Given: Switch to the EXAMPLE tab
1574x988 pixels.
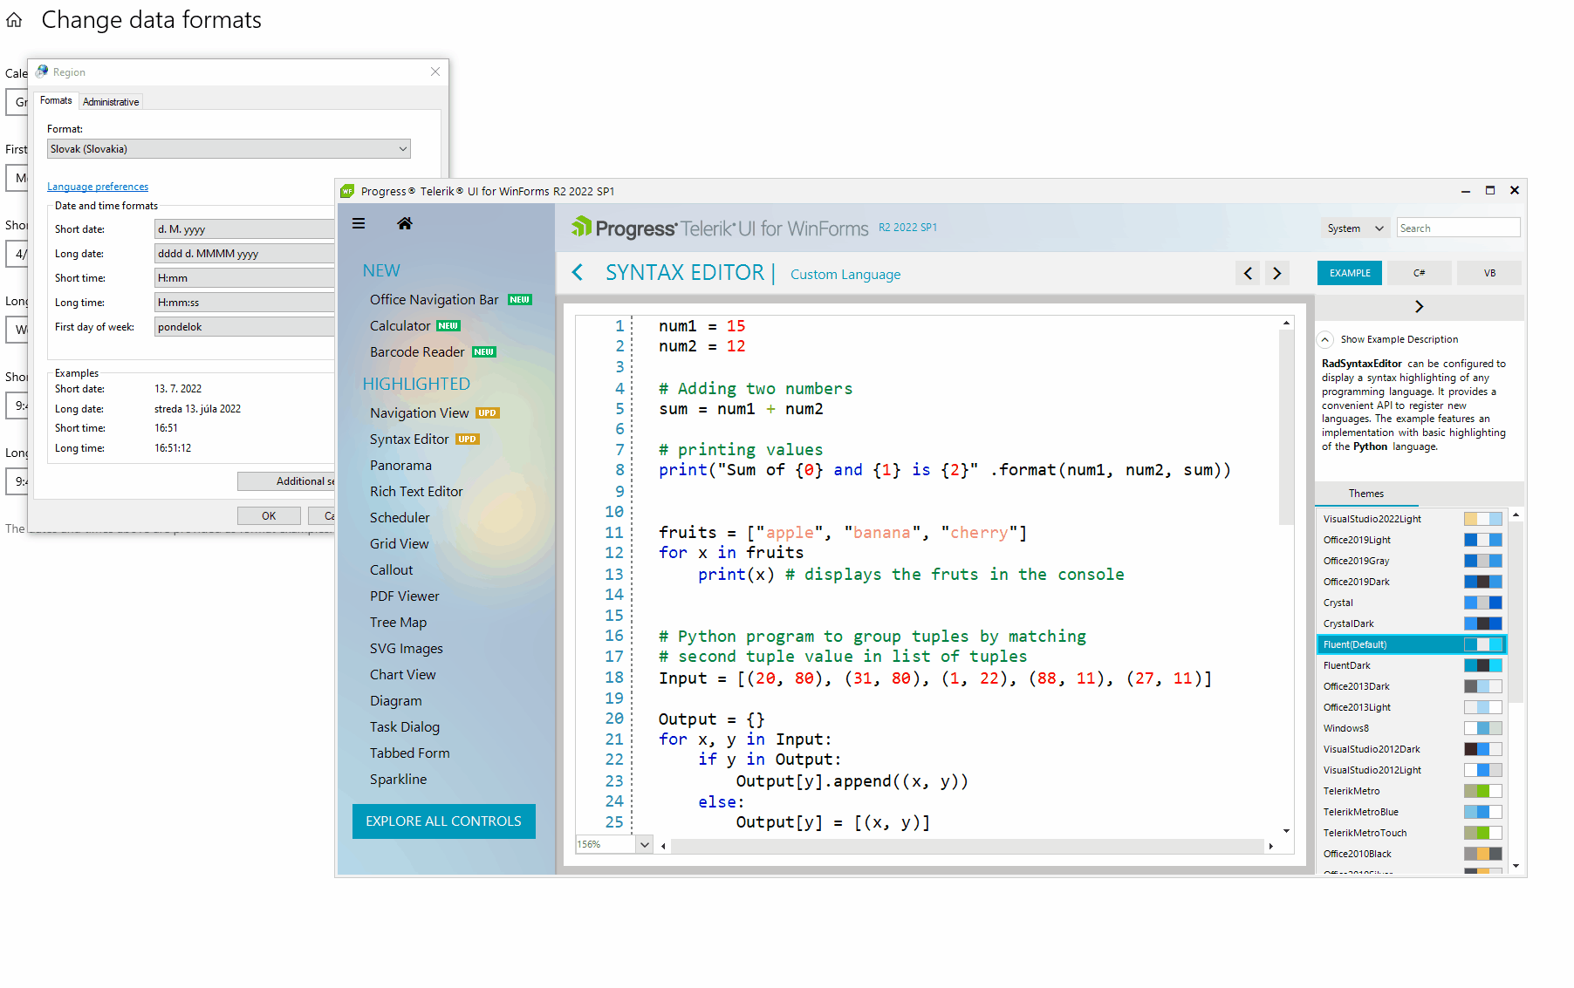Looking at the screenshot, I should click(x=1350, y=273).
